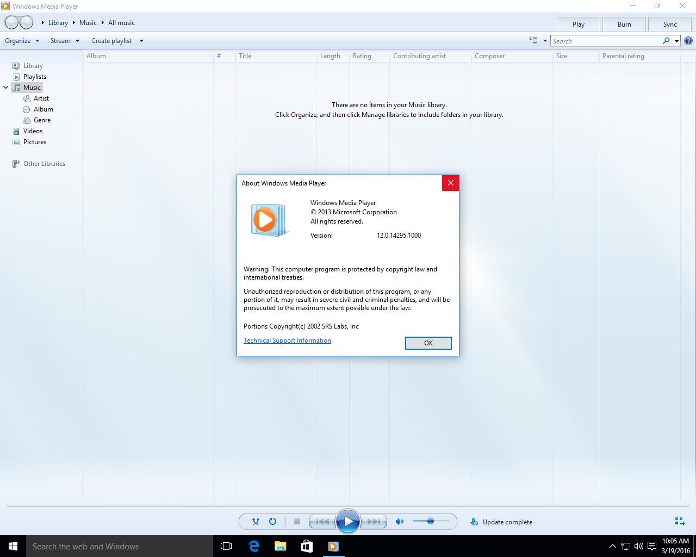Select Album under Music

pos(43,109)
